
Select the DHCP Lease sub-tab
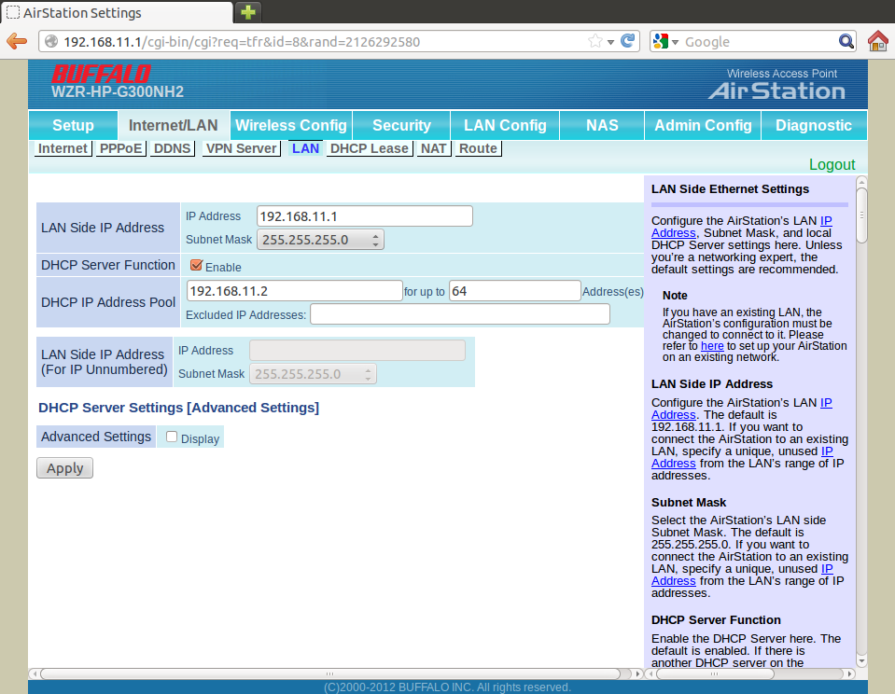pos(369,148)
